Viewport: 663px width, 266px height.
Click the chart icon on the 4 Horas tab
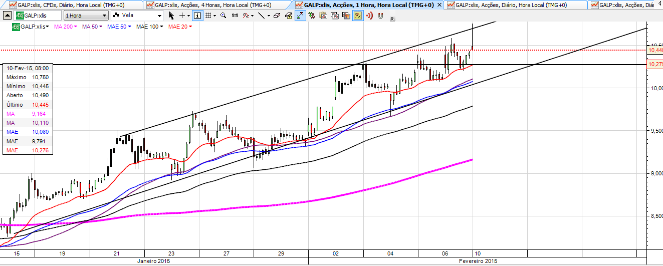click(150, 5)
